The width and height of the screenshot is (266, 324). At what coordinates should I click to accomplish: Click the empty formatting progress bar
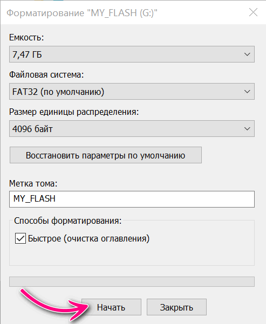(132, 281)
